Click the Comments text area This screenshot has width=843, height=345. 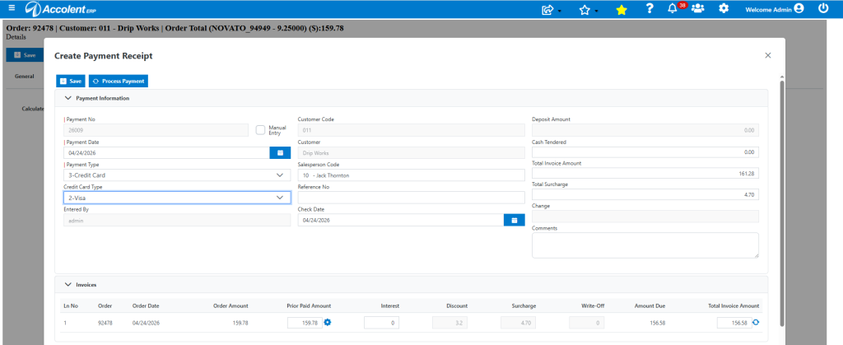pyautogui.click(x=645, y=245)
